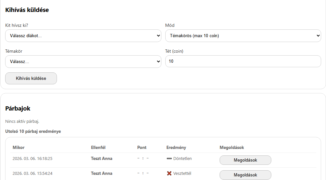Open Megoldások for the 15:54:24 duel
Image resolution: width=326 pixels, height=180 pixels.
[245, 175]
